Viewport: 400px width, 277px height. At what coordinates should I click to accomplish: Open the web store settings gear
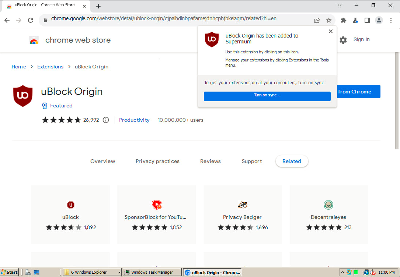(x=343, y=40)
